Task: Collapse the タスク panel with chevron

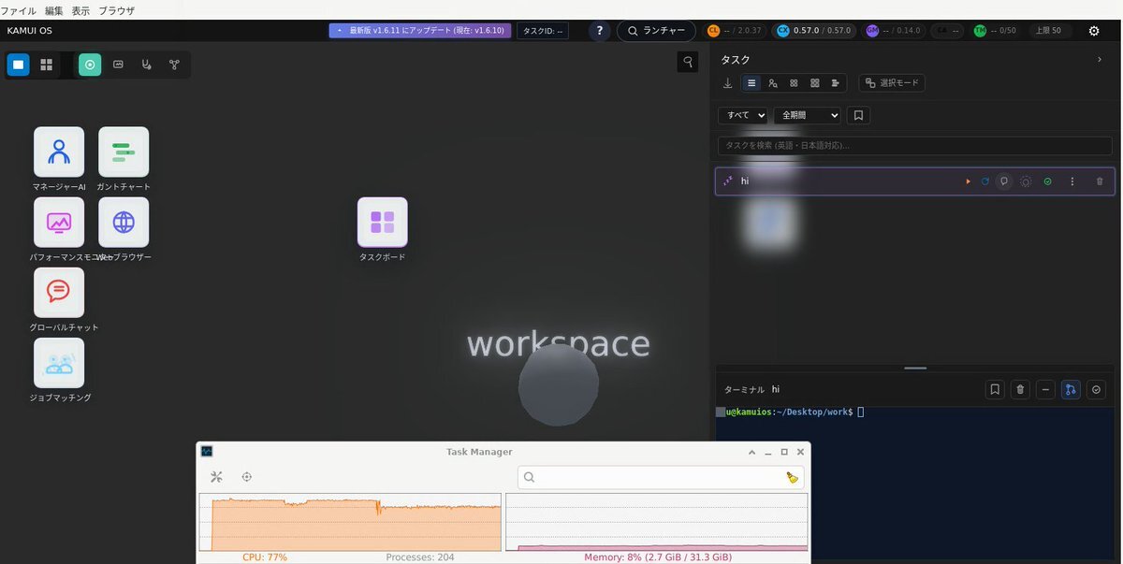Action: point(1099,60)
